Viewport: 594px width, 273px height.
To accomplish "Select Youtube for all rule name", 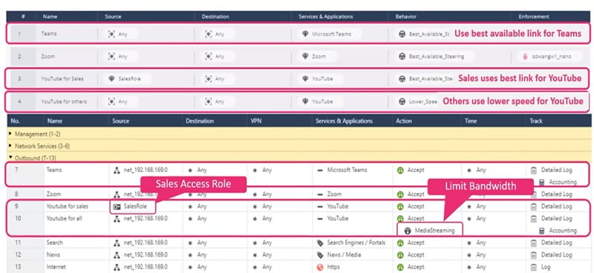I will click(64, 219).
